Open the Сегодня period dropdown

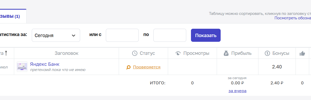pos(56,35)
